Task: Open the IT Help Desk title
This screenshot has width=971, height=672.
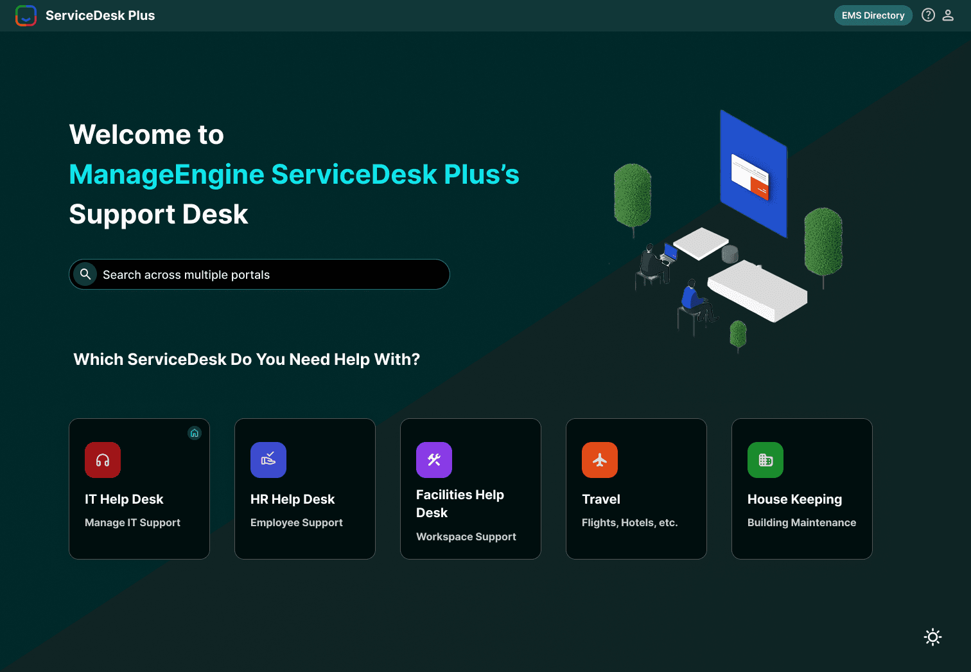Action: (x=124, y=499)
